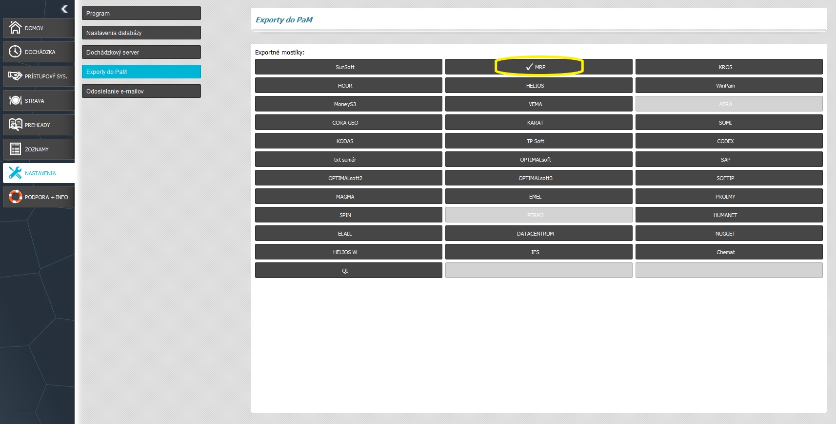This screenshot has width=836, height=424.
Task: Pick the ELALL export bridge
Action: [349, 233]
